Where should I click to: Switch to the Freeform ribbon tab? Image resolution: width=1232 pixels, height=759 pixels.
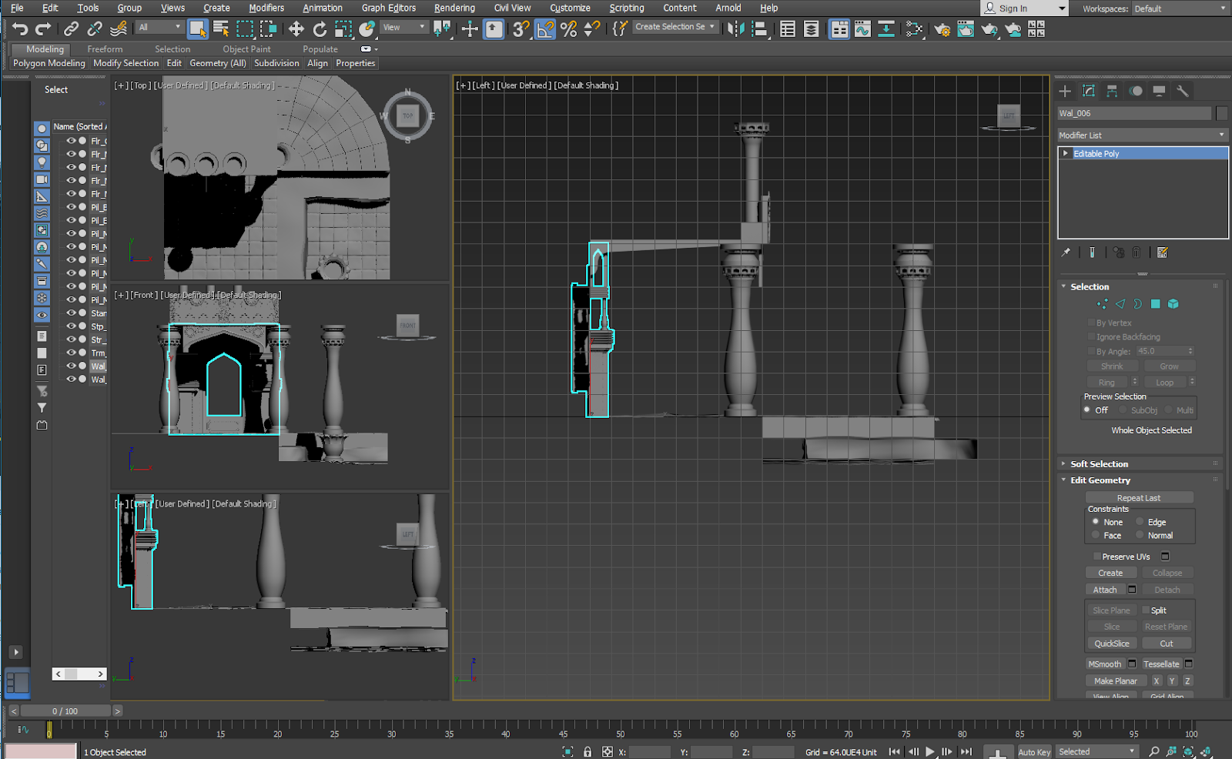(x=105, y=48)
